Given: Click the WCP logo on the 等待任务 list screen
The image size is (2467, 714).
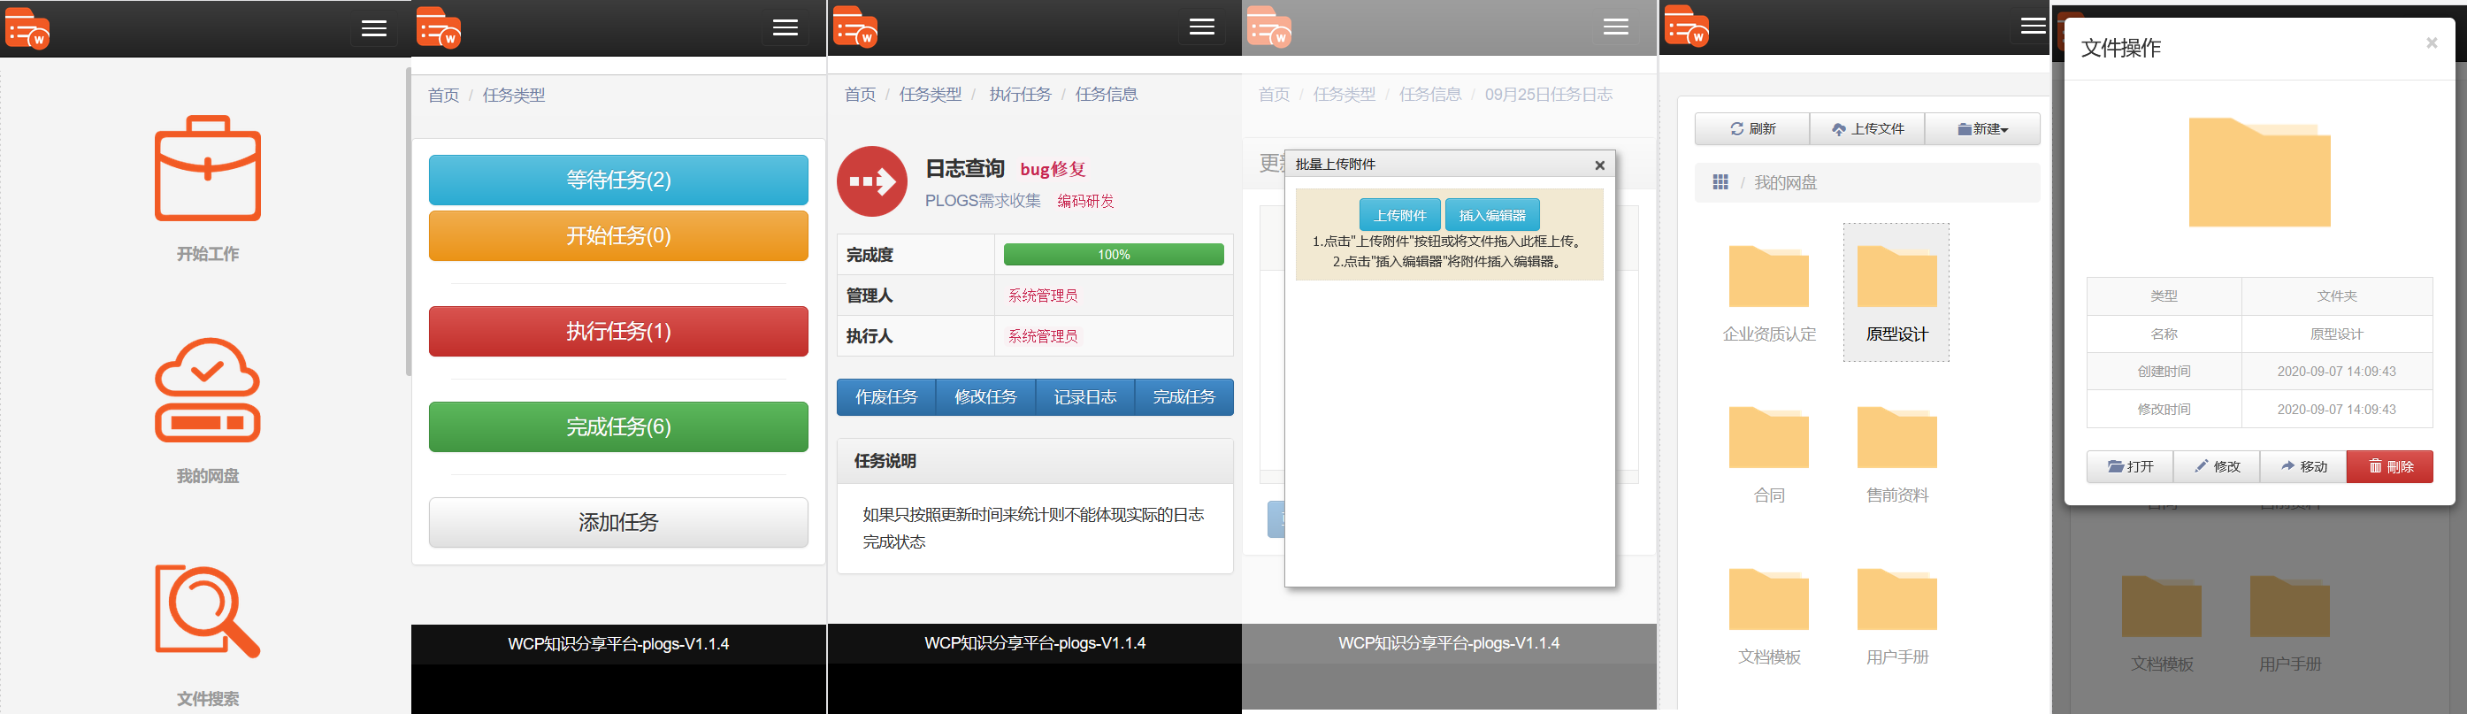Looking at the screenshot, I should pyautogui.click(x=439, y=27).
